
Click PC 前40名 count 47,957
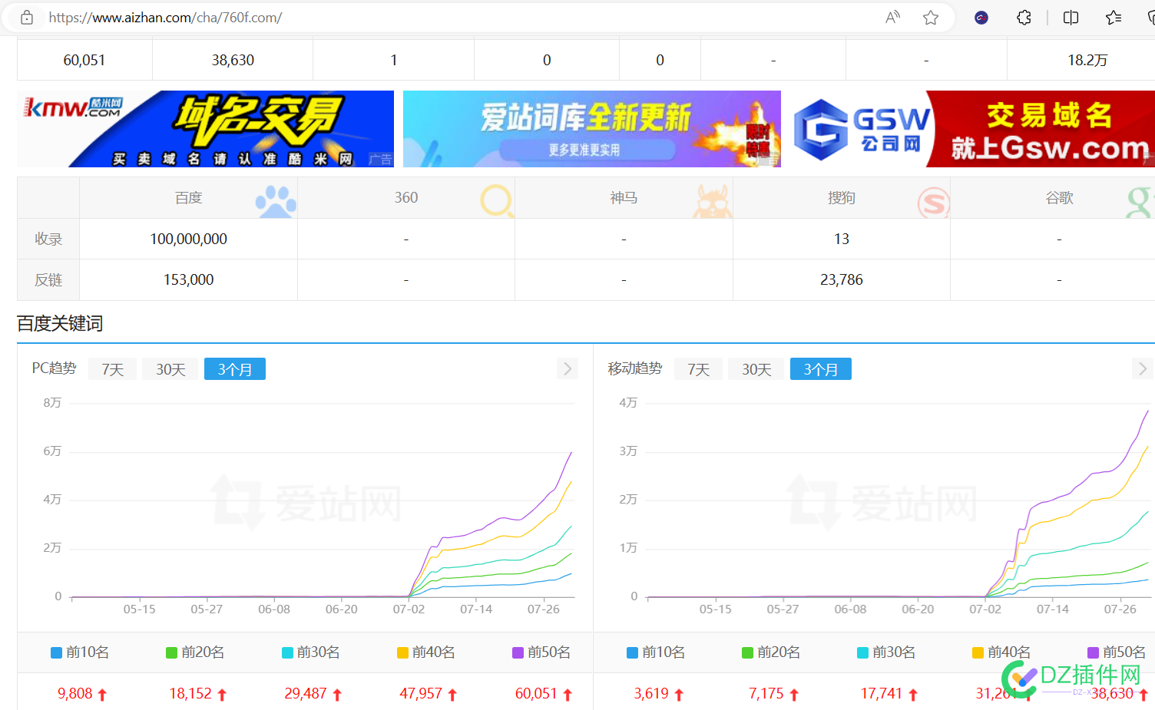click(x=421, y=693)
